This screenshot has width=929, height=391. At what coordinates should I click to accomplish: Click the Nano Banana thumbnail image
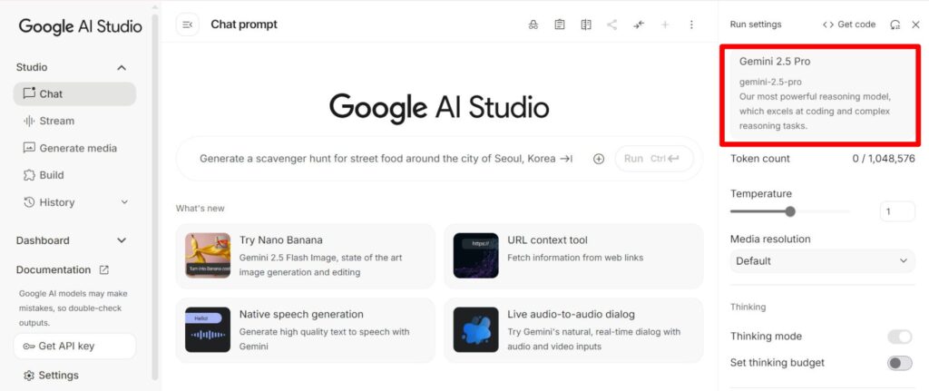(x=208, y=255)
